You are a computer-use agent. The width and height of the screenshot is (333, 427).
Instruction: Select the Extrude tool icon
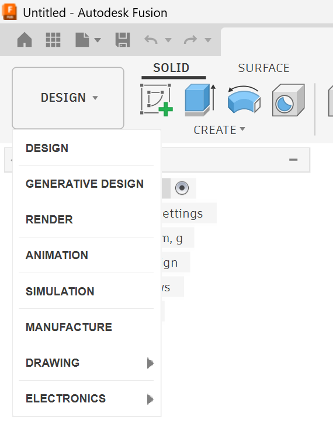[x=200, y=100]
